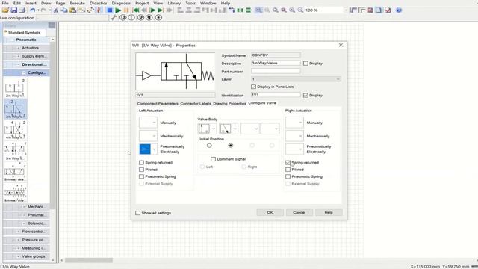Check the Dominant Signal checkbox
The width and height of the screenshot is (478, 269).
click(x=213, y=159)
